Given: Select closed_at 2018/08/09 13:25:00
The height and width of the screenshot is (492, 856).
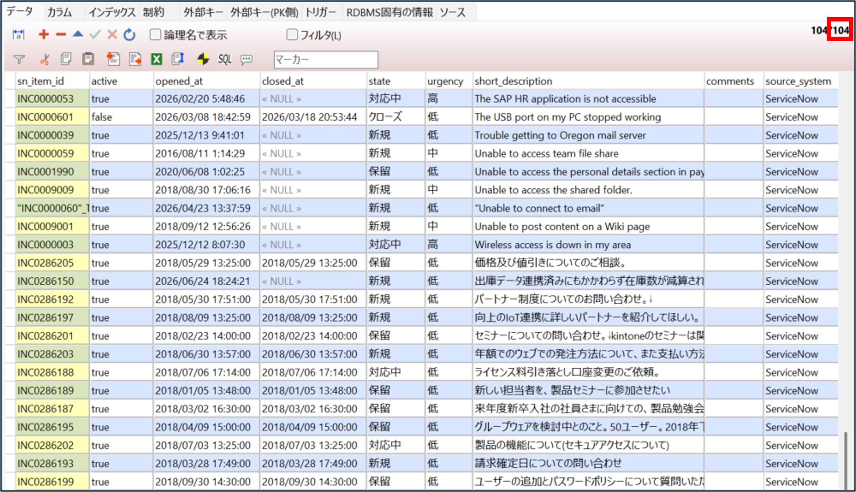Looking at the screenshot, I should tap(313, 318).
